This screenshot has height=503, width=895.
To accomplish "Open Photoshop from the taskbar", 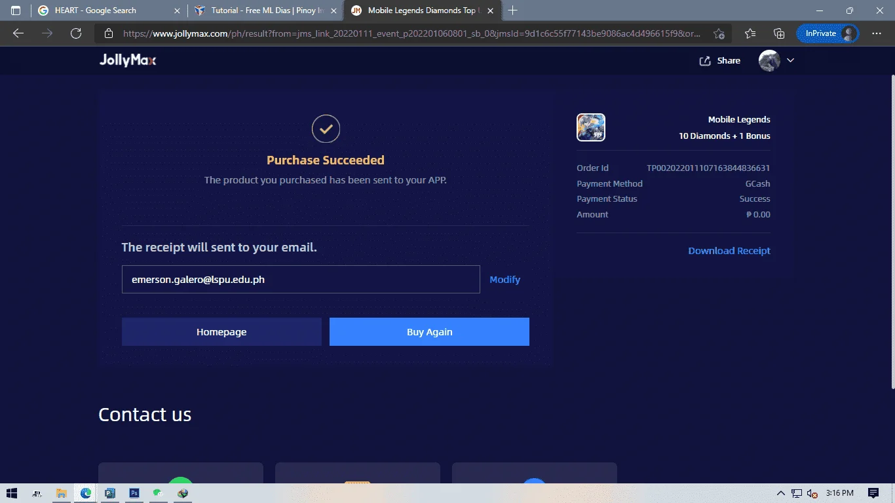I will [134, 493].
